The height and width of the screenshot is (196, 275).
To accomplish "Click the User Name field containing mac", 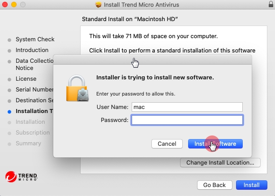I will coord(187,107).
